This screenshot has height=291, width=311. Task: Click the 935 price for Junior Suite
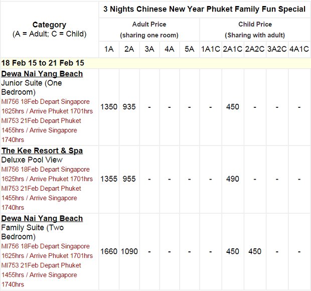[129, 107]
